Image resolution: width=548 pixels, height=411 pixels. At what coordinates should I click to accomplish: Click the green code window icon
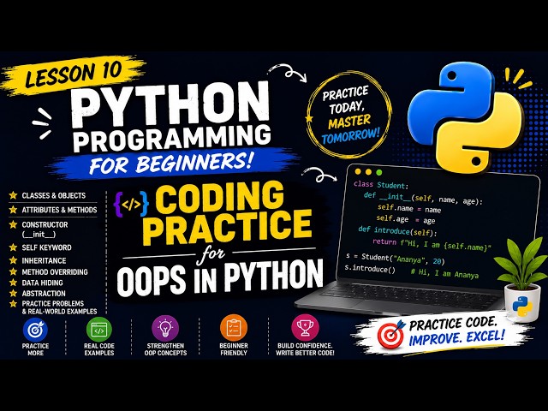(x=99, y=330)
